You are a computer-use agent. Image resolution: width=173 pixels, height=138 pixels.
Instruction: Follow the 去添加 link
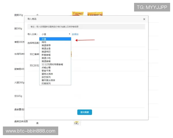[75, 34]
